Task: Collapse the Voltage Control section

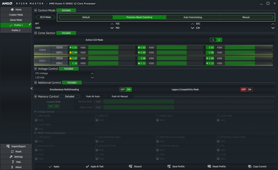Action: 36,69
